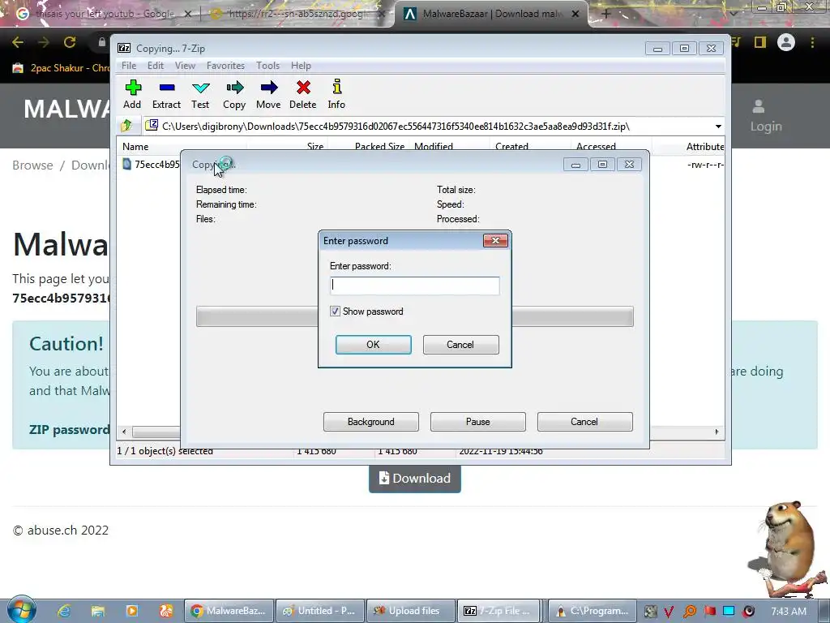Click the red flag tray icon
830x623 pixels.
710,611
